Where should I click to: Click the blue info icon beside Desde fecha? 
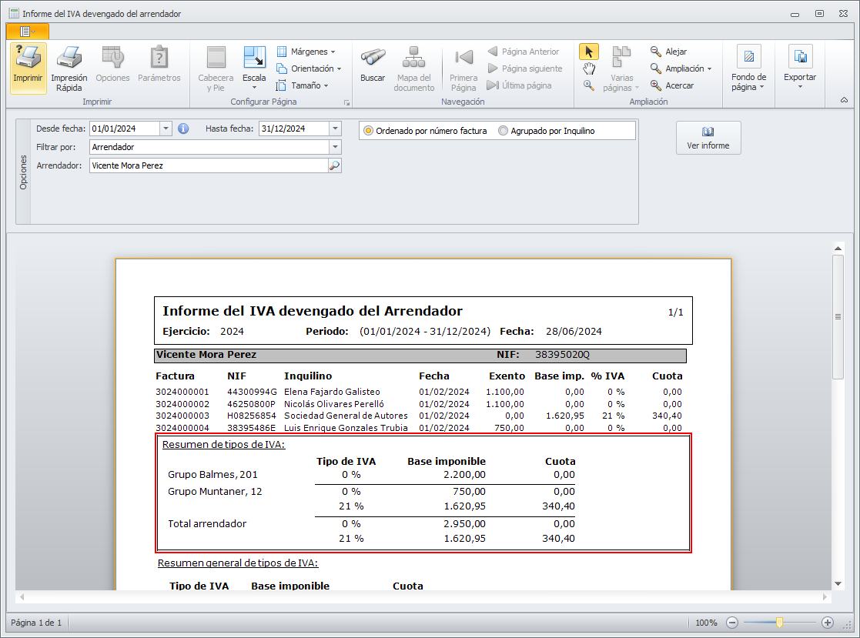(x=183, y=129)
